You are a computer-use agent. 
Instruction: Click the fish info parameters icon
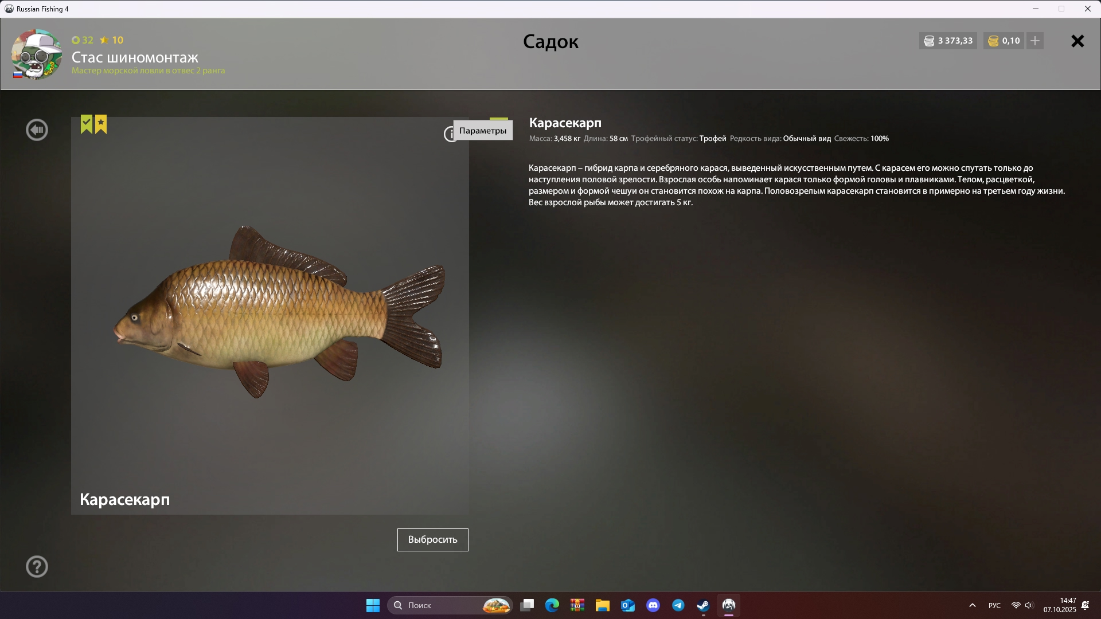449,134
